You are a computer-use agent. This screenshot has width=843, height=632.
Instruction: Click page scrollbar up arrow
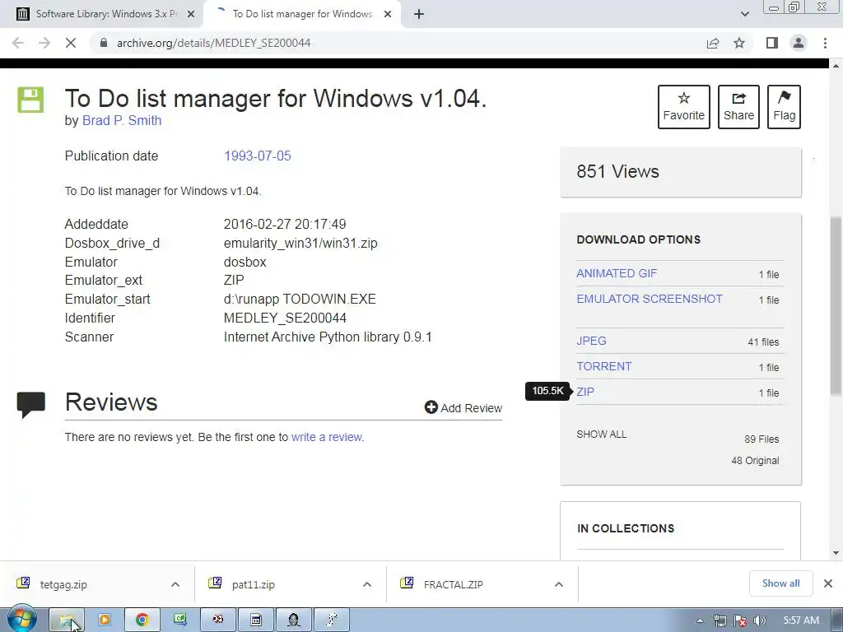point(836,66)
